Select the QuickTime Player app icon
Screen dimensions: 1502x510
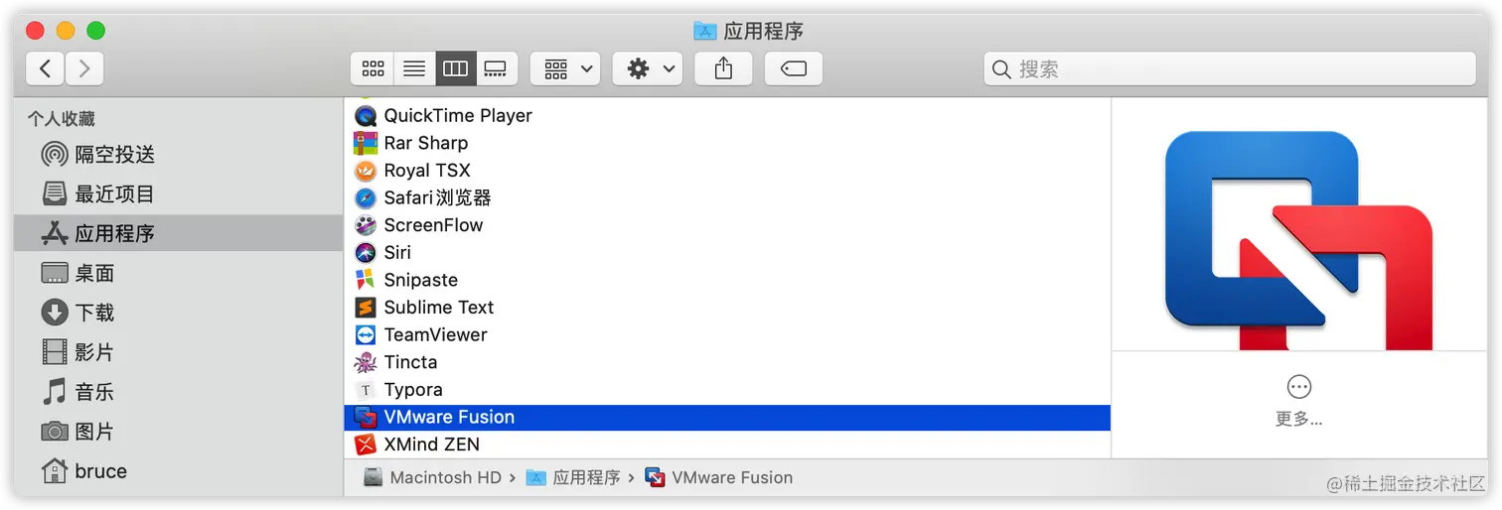pyautogui.click(x=366, y=115)
